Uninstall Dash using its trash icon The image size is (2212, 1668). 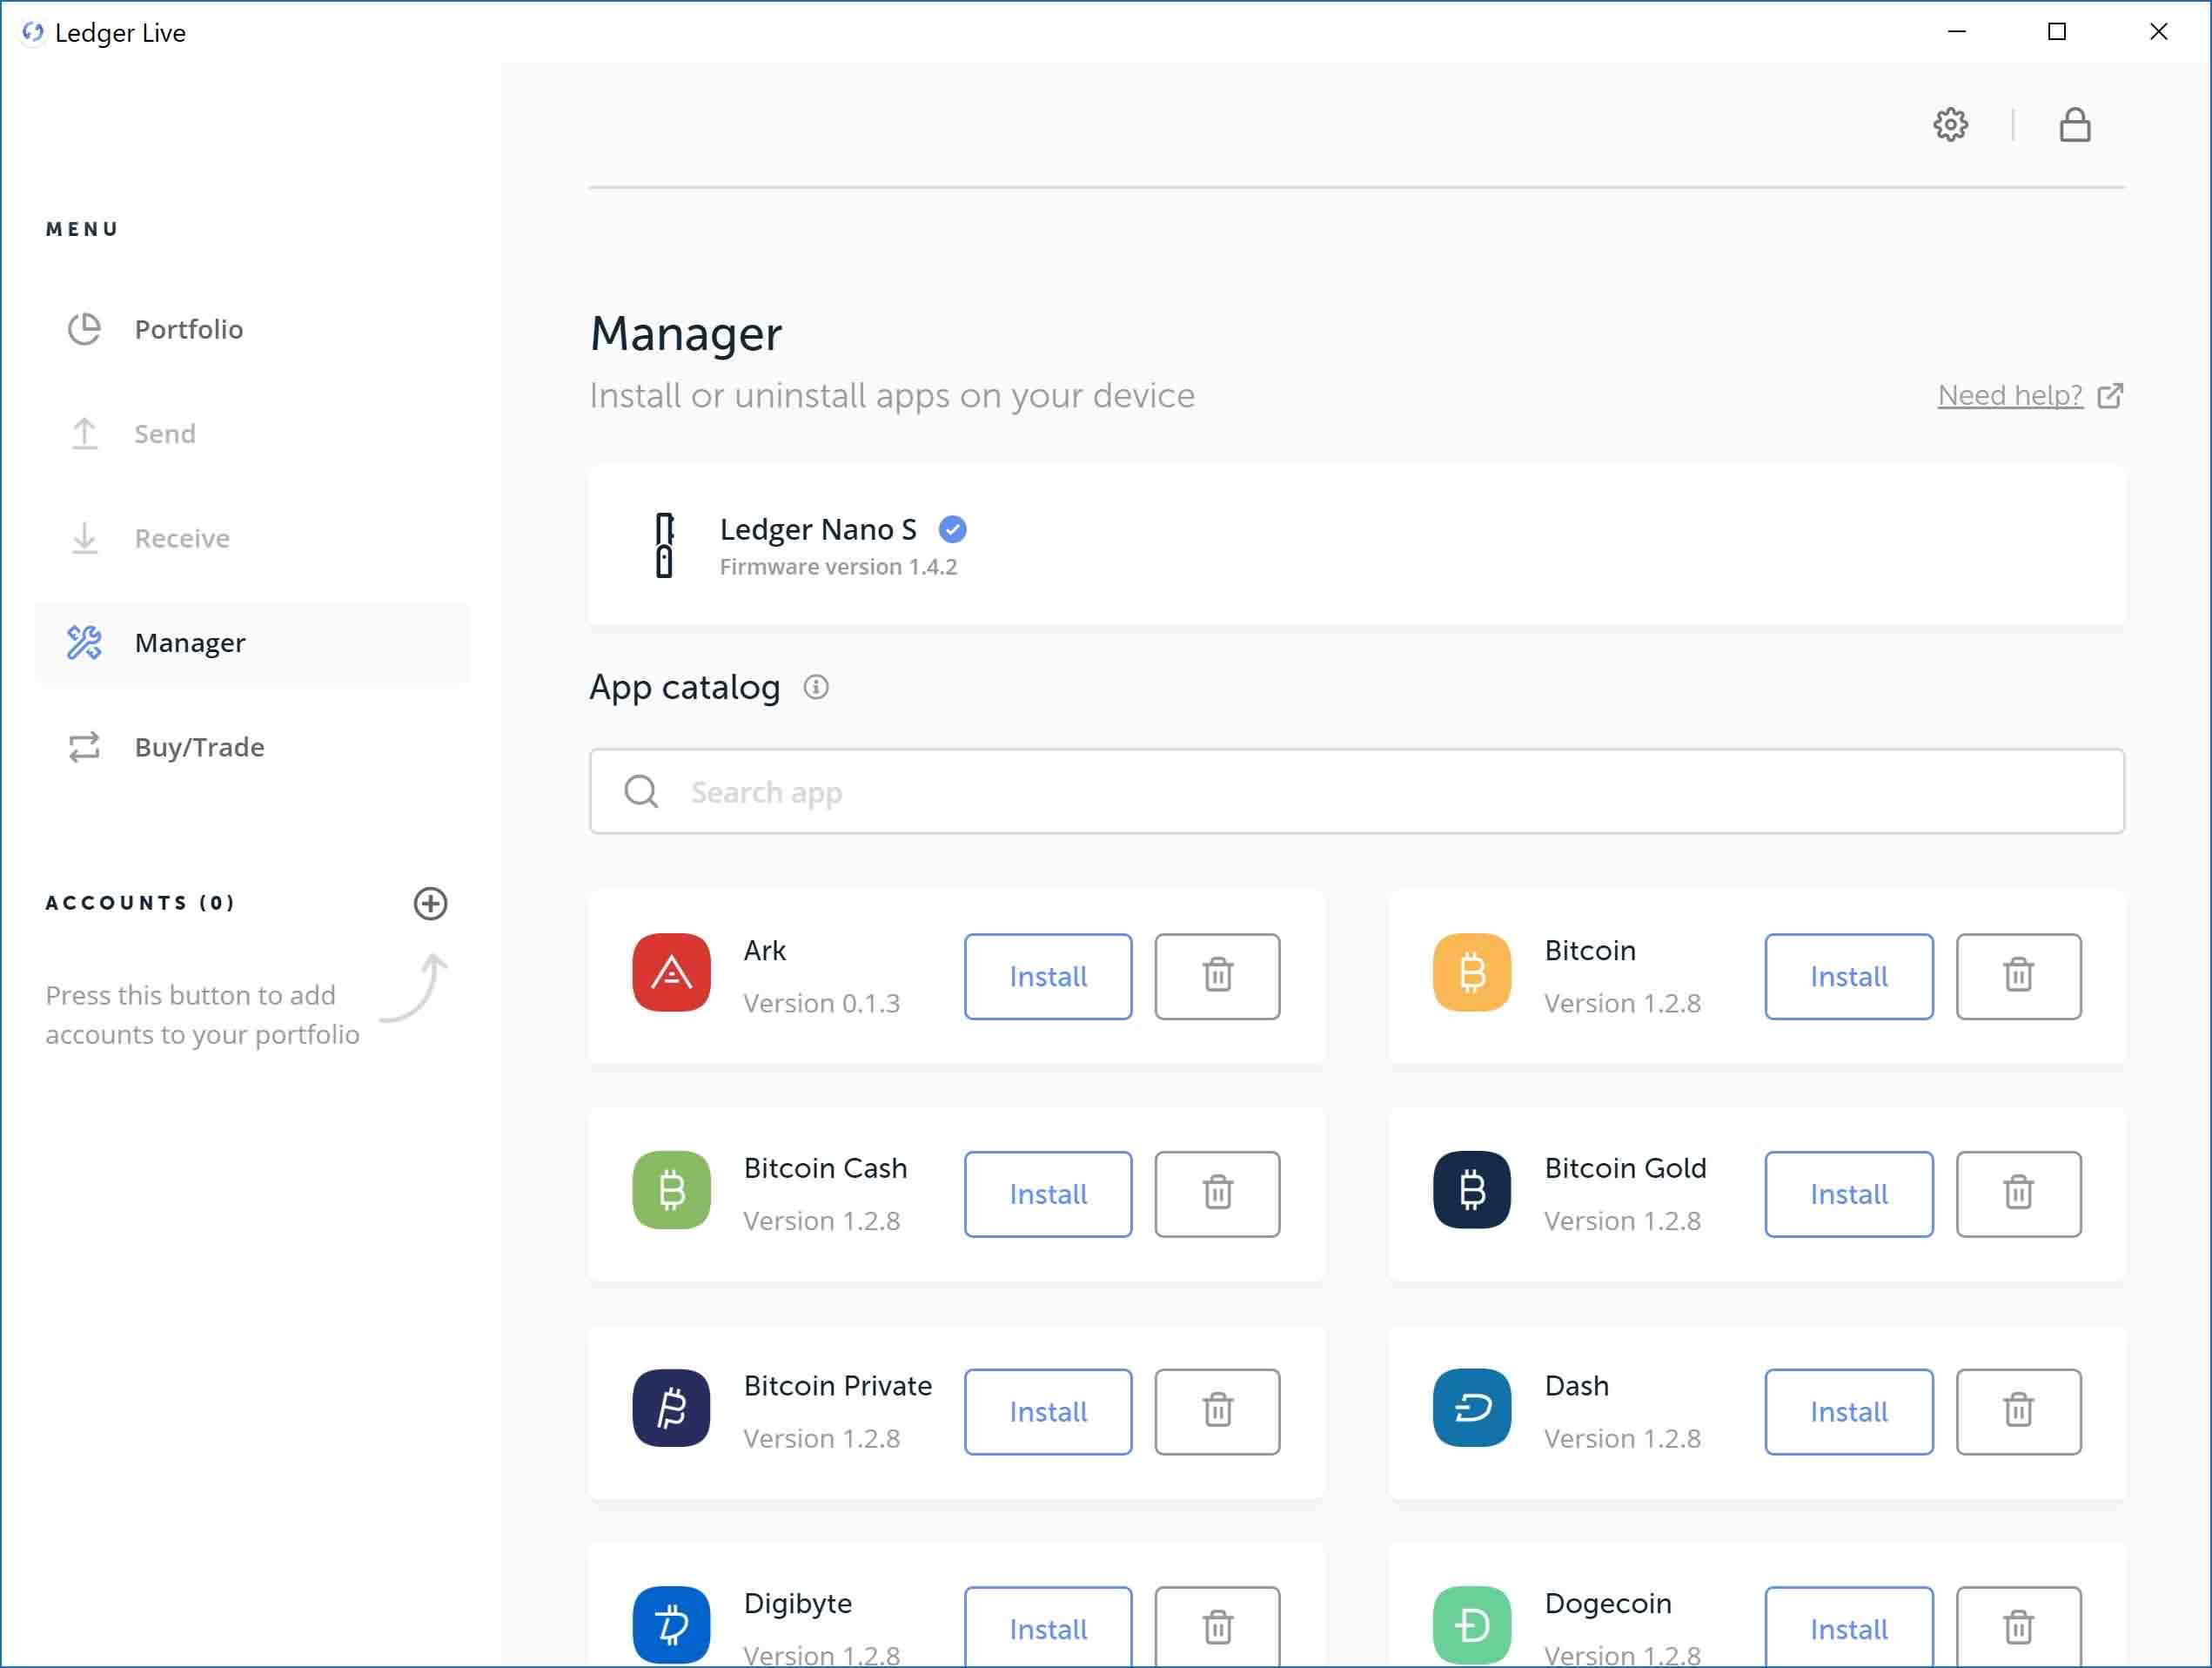click(x=2019, y=1412)
